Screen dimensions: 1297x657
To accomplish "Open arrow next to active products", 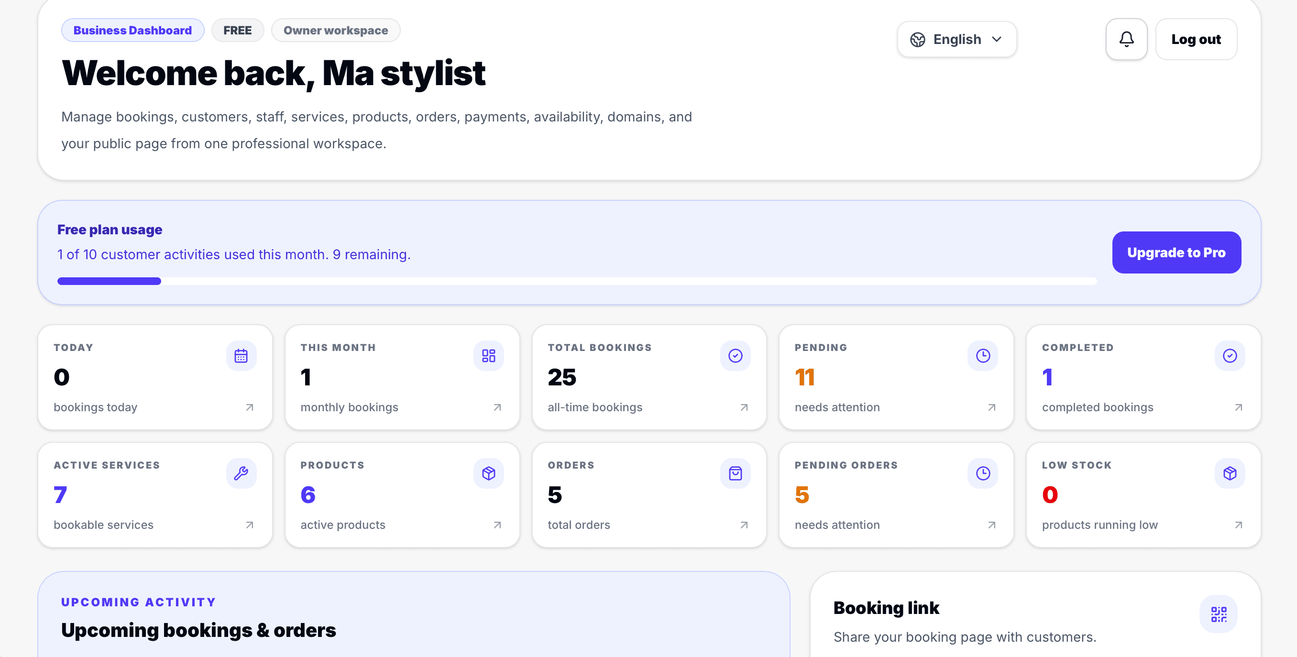I will 497,525.
